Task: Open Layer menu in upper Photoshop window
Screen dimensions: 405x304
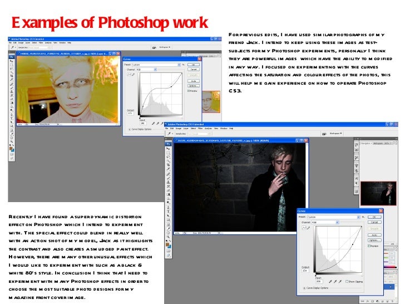Action: [x=28, y=43]
